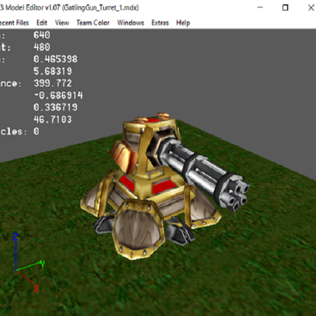Close the Model Editor window
316x316 pixels.
point(311,7)
